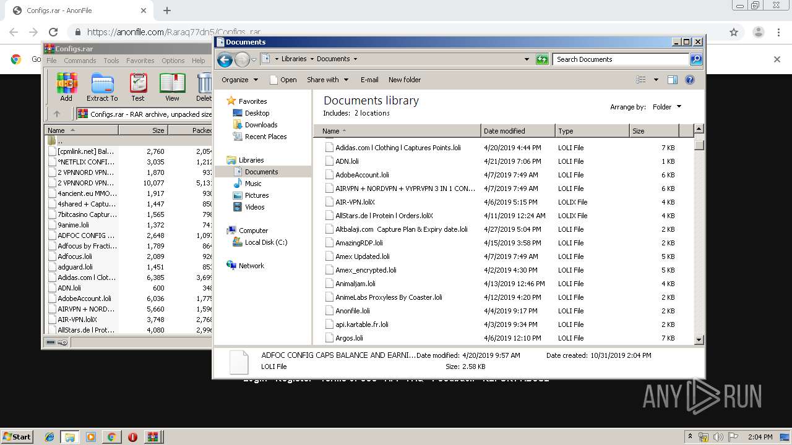Click the Test icon in WinRAR toolbar
Screen dimensions: 792x445
[138, 87]
